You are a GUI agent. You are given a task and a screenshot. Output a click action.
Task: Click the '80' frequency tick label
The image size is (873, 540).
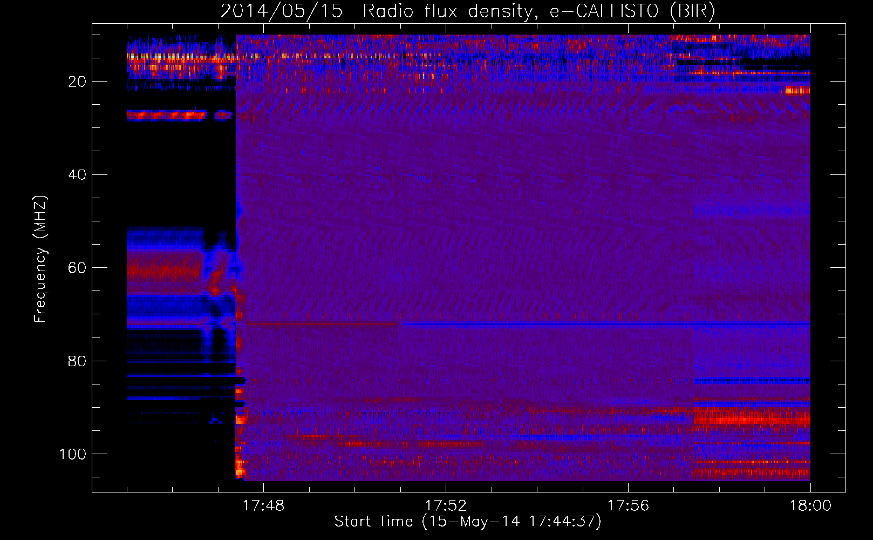click(x=77, y=361)
